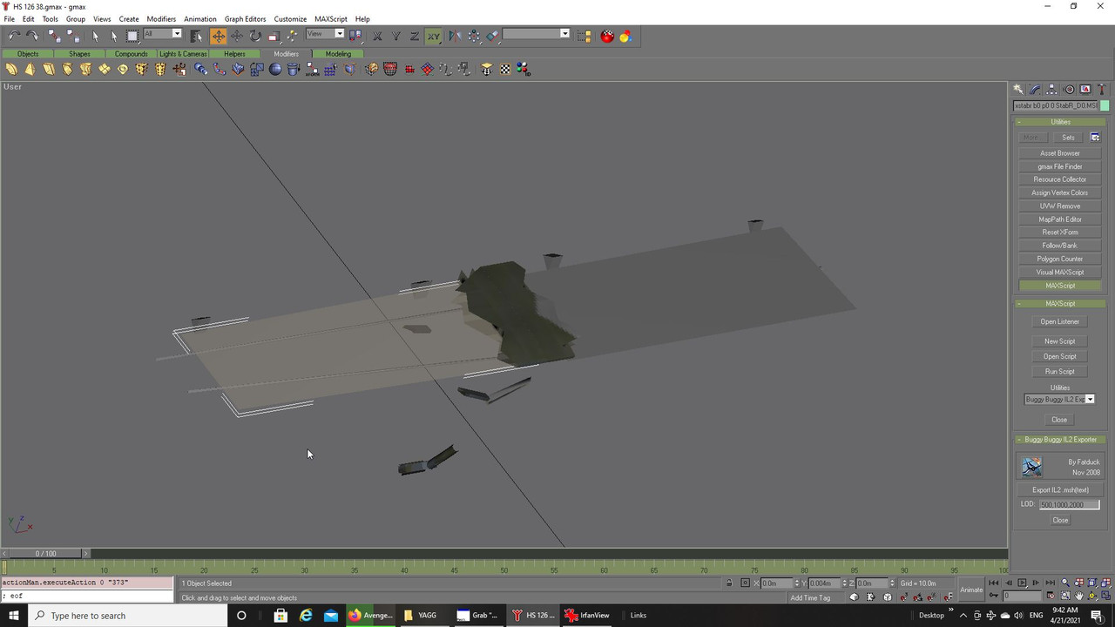Click the Polygon Counter button

[1060, 259]
